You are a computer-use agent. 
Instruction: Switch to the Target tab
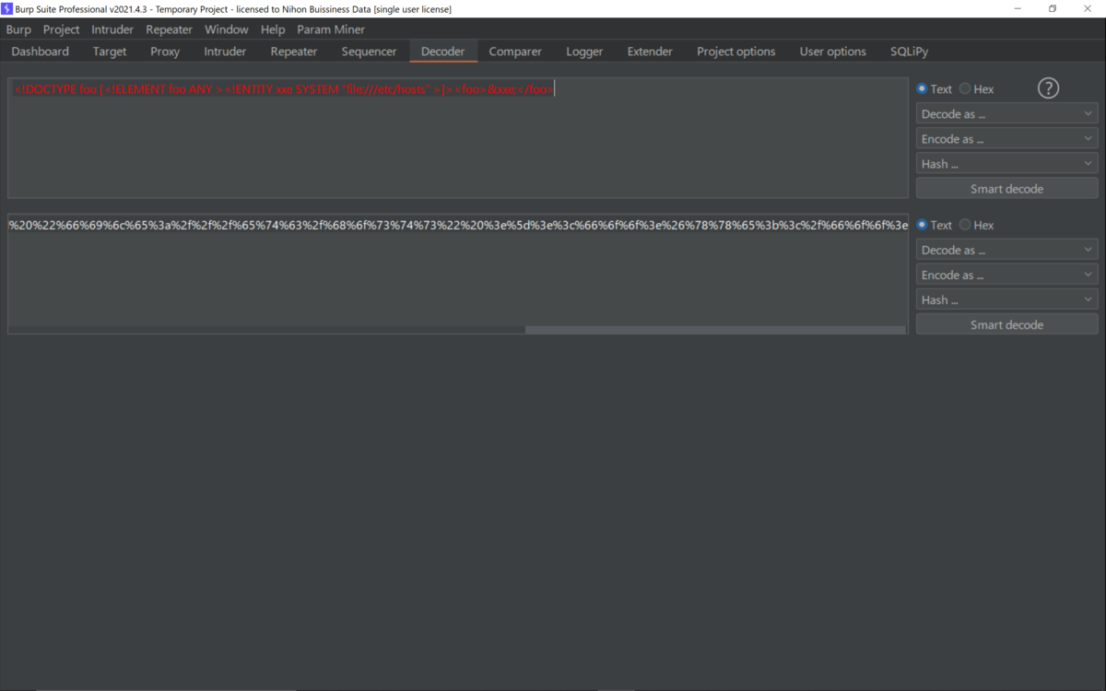[110, 52]
